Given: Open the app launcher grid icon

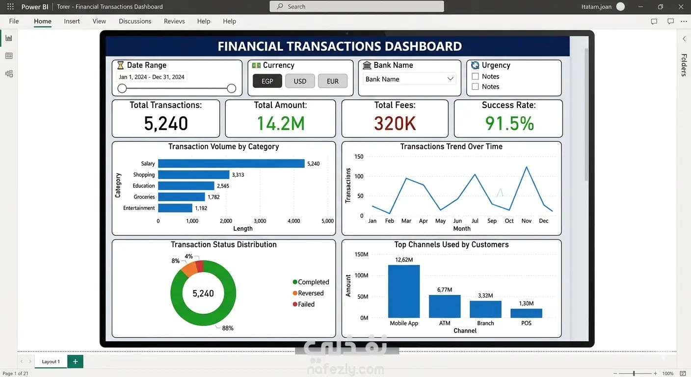Looking at the screenshot, I should coord(10,7).
